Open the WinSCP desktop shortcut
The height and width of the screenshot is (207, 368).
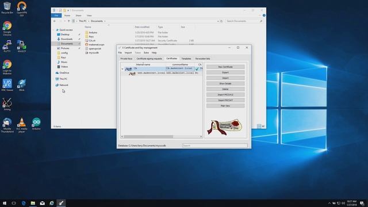click(x=22, y=46)
